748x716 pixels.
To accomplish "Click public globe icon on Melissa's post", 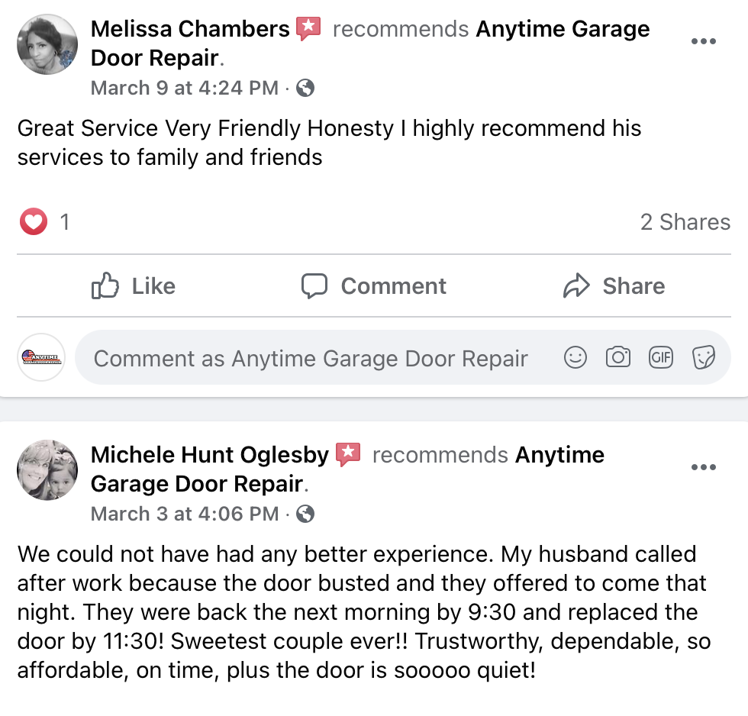I will pyautogui.click(x=305, y=88).
